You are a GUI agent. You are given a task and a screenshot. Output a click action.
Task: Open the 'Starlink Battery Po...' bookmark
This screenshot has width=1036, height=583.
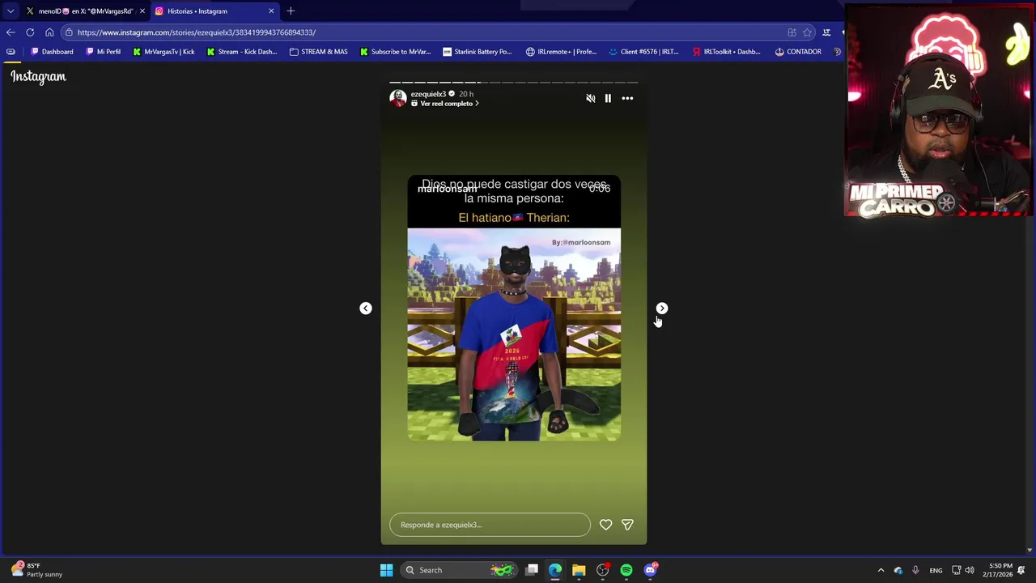478,52
